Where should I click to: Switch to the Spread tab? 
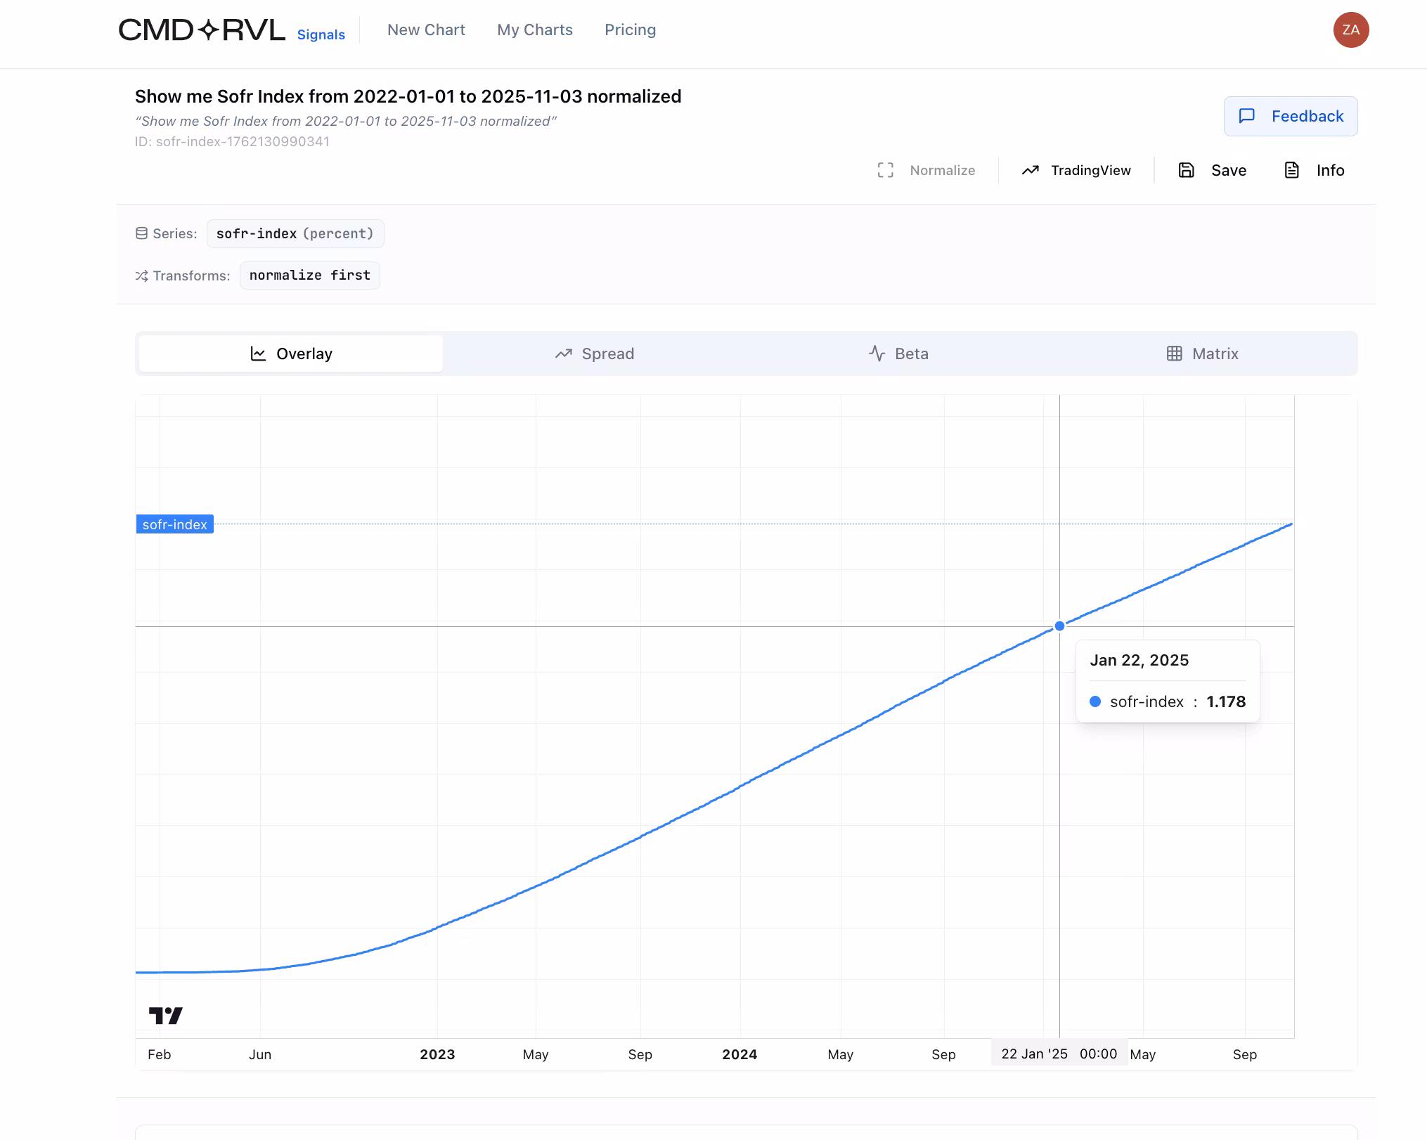tap(595, 354)
